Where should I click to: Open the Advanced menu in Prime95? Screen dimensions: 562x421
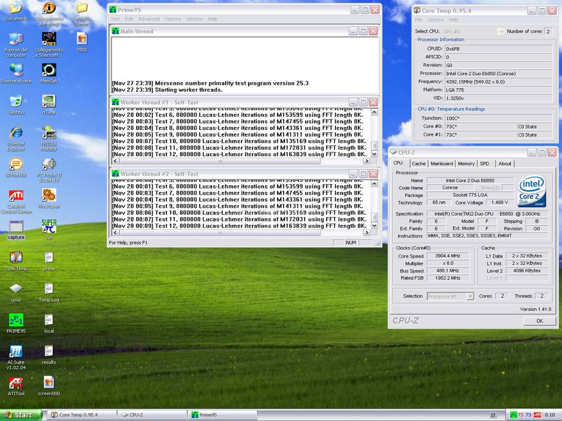point(149,19)
